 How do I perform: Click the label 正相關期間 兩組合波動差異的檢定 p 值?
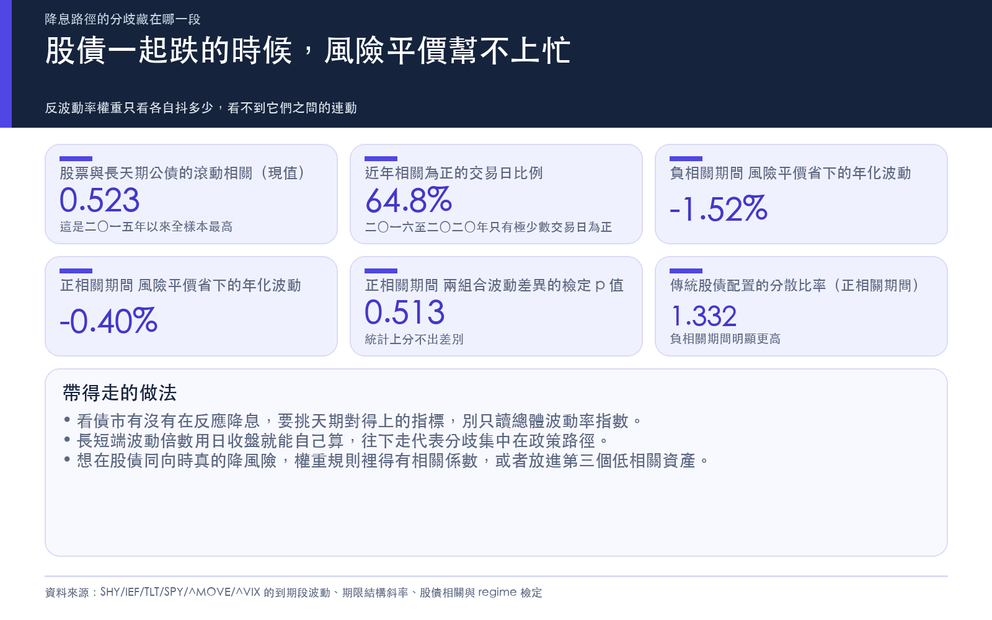(494, 285)
